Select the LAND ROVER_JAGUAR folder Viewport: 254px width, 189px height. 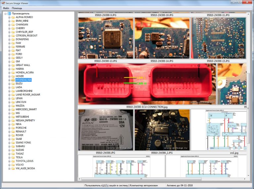tap(28, 95)
